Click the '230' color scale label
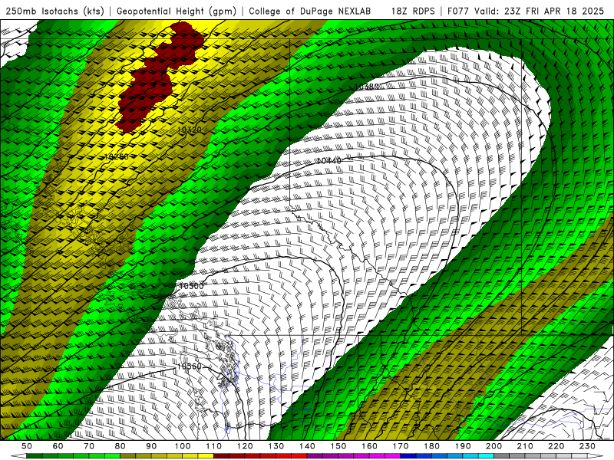Screen dimensions: 614x460 [x=587, y=446]
